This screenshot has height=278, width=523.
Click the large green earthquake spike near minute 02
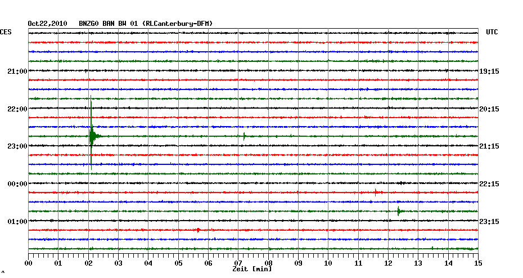[x=91, y=136]
